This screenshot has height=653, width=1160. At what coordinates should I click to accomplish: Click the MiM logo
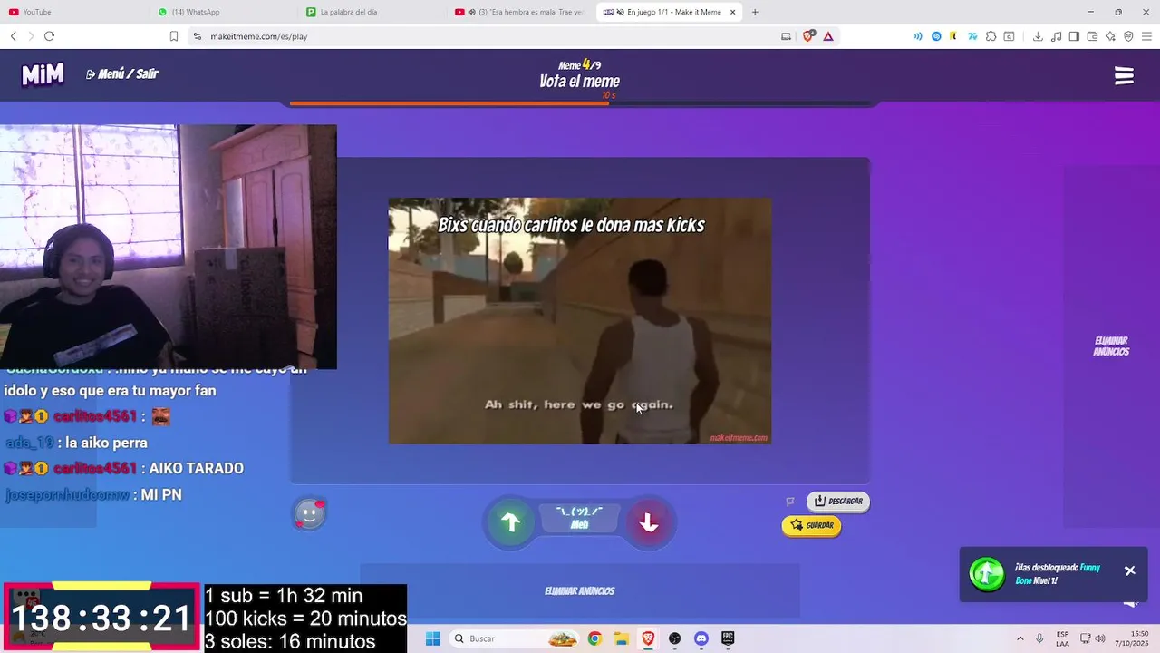tap(43, 74)
